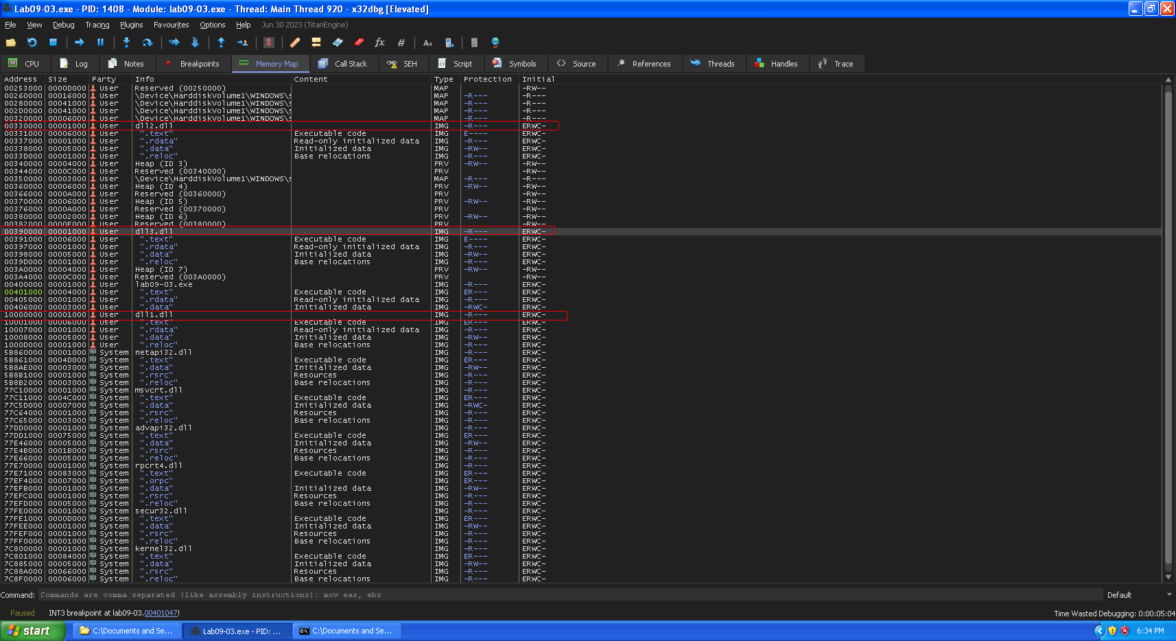This screenshot has width=1176, height=641.
Task: Click the Run arrow icon
Action: point(80,43)
